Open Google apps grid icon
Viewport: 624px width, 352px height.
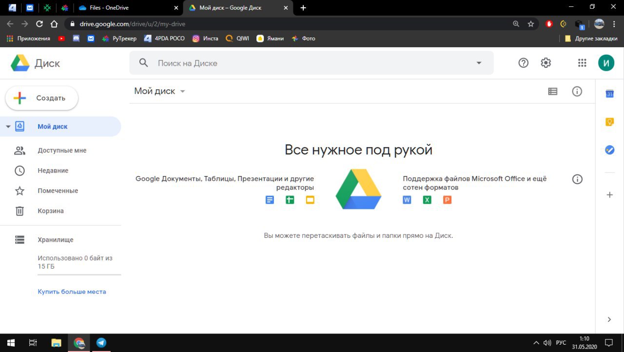click(582, 63)
